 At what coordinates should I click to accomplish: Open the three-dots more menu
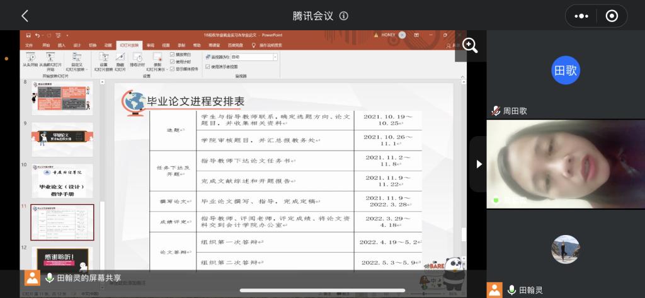[581, 16]
